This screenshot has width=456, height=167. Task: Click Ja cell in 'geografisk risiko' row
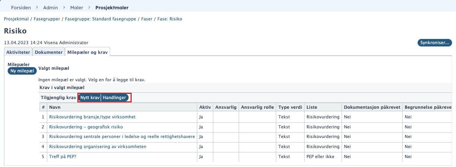pyautogui.click(x=205, y=127)
